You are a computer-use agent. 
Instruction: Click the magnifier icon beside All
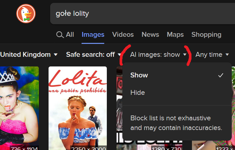tap(60, 35)
